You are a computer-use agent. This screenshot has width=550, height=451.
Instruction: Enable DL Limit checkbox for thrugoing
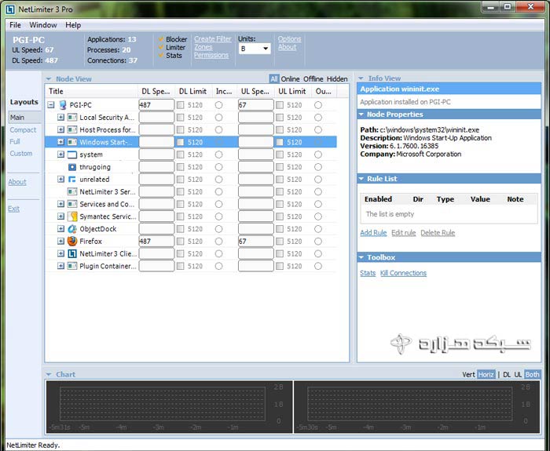(180, 167)
